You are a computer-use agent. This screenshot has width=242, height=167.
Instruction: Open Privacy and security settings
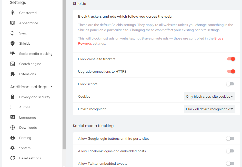tap(35, 97)
